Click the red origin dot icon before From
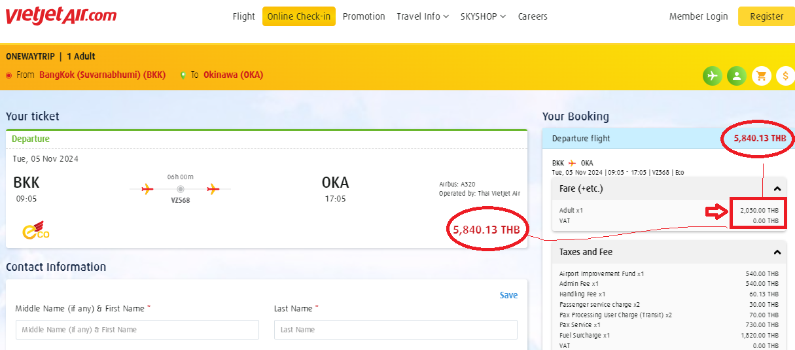Image resolution: width=795 pixels, height=350 pixels. [x=9, y=75]
